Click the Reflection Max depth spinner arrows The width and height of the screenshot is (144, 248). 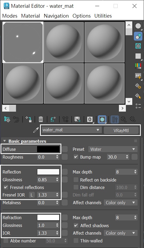(x=135, y=172)
